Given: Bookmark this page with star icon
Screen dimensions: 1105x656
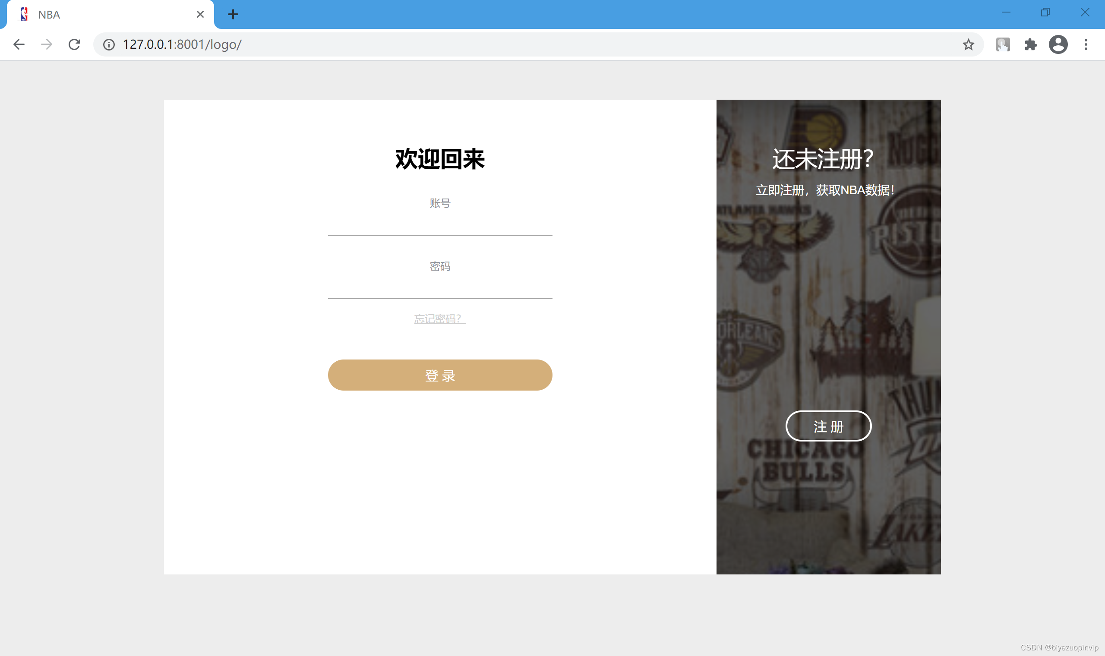Looking at the screenshot, I should click(x=968, y=44).
